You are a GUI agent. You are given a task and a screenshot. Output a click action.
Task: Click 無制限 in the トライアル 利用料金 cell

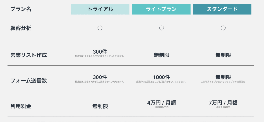pyautogui.click(x=100, y=106)
